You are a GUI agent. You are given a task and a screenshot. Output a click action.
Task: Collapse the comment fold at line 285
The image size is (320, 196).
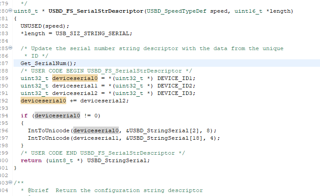tap(11, 48)
